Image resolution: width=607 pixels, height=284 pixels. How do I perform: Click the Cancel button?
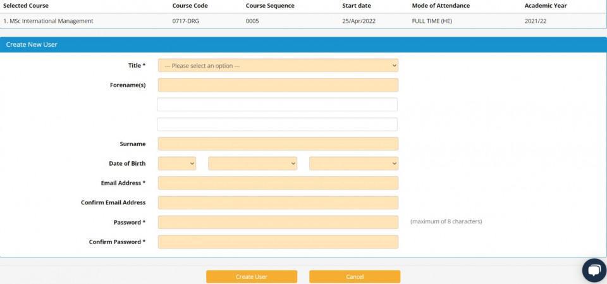point(354,277)
